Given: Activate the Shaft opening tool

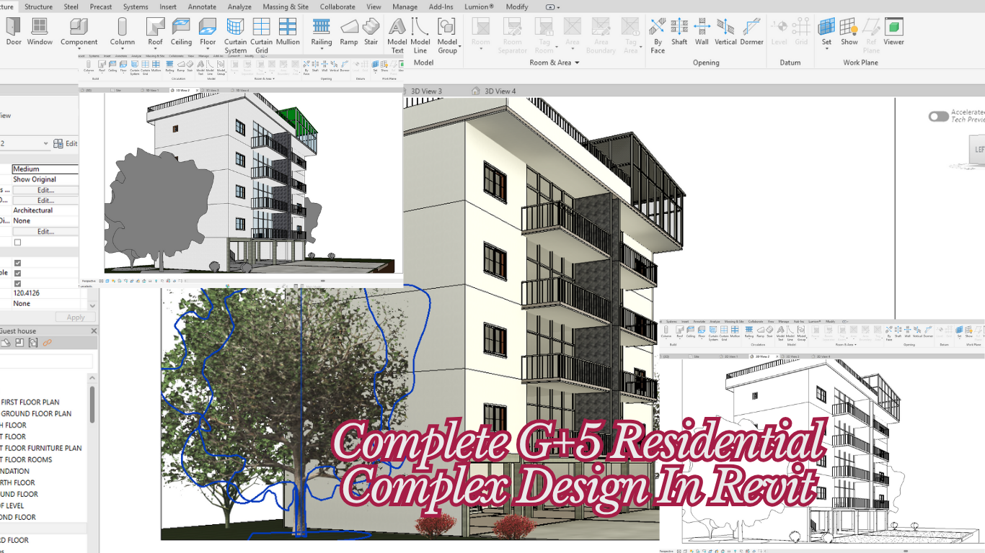Looking at the screenshot, I should coord(679,32).
